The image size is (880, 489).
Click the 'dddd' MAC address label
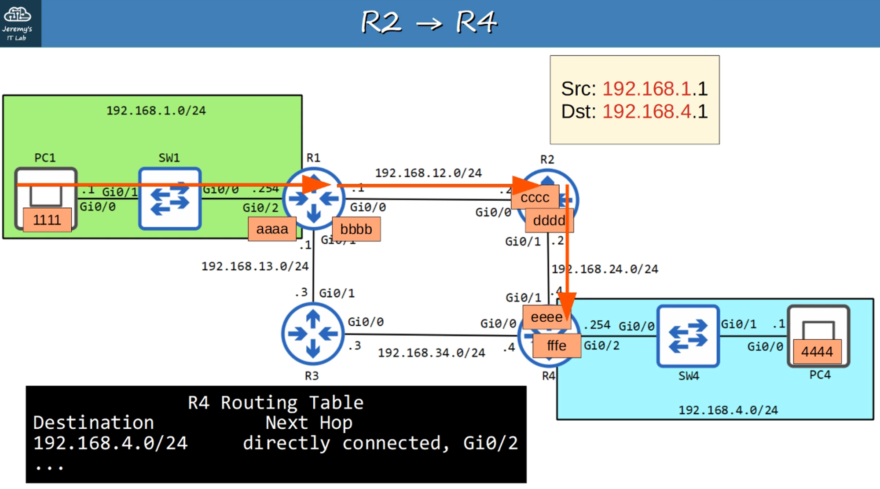tap(549, 220)
